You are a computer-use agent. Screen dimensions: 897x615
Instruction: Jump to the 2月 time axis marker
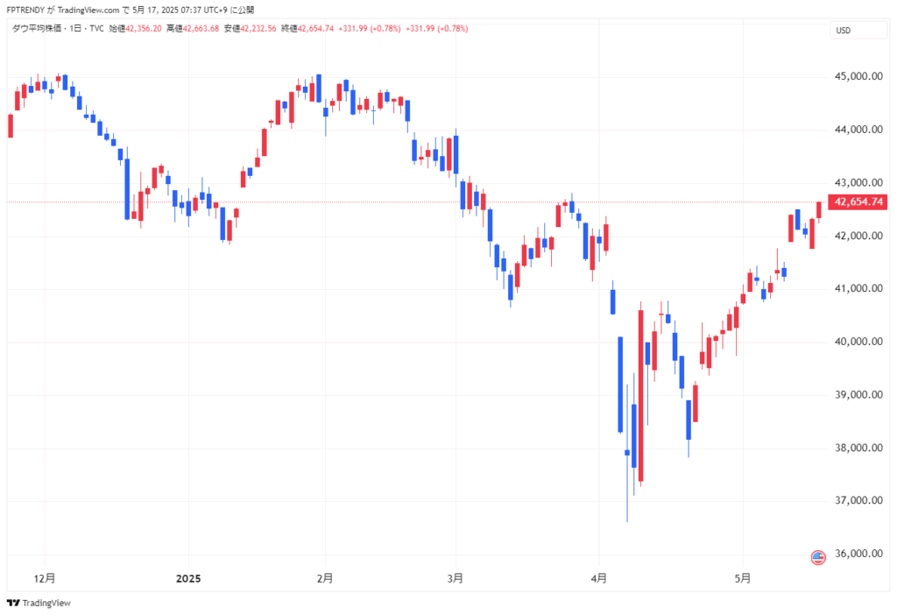coord(325,578)
